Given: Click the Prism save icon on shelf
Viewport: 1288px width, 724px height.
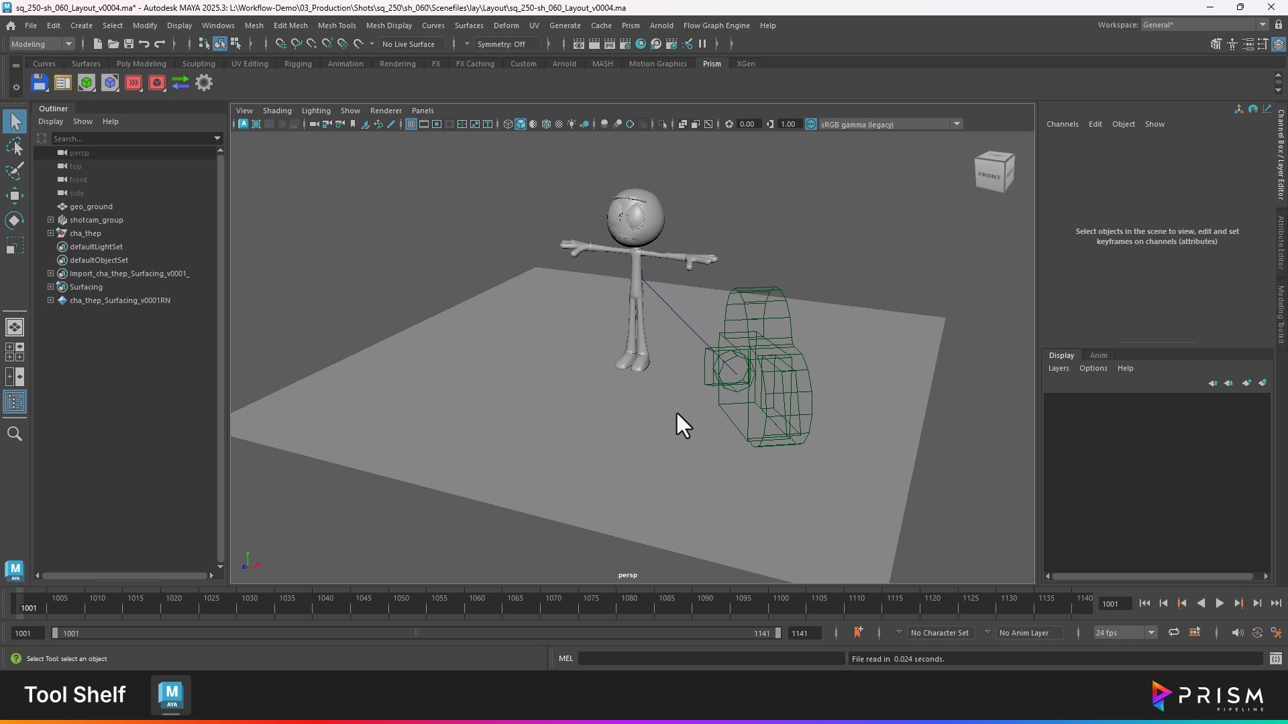Looking at the screenshot, I should coord(40,83).
